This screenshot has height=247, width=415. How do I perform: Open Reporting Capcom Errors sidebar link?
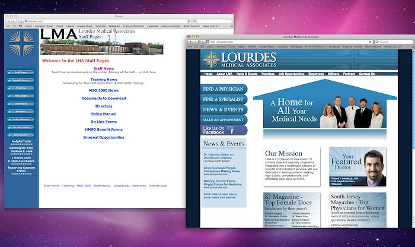(x=21, y=169)
